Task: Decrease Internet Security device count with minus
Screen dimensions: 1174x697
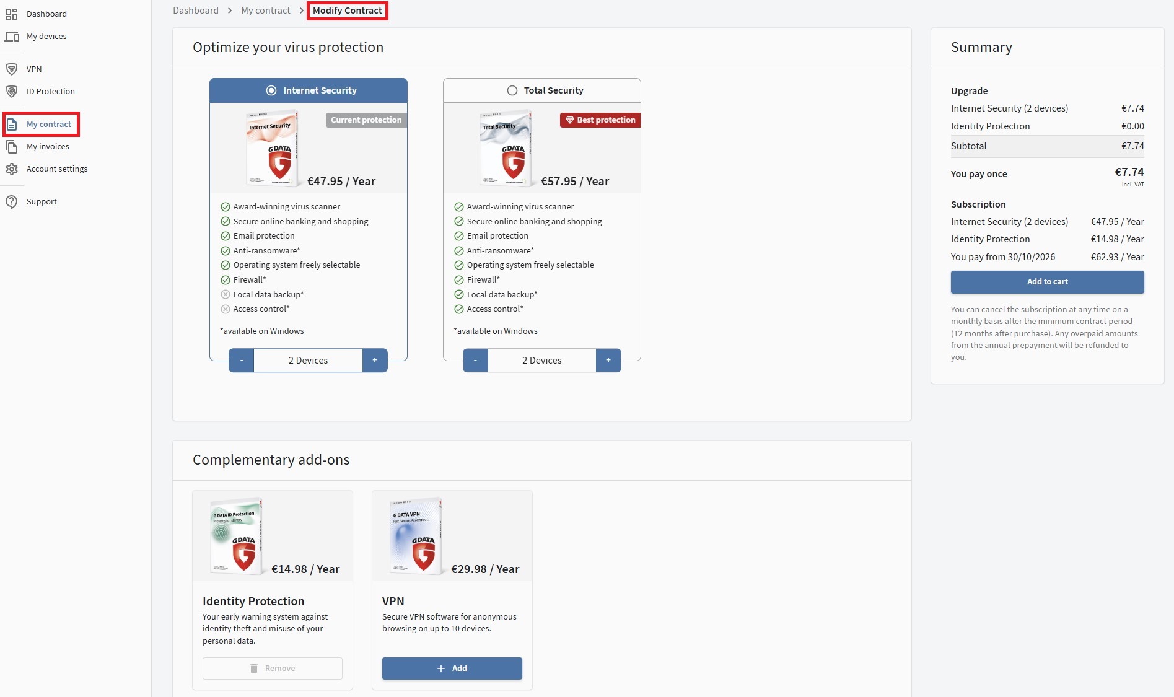Action: pos(242,361)
